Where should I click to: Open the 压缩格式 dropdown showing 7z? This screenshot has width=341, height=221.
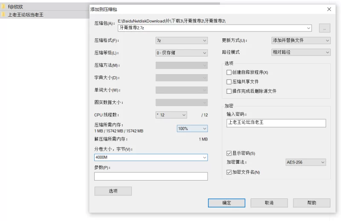click(x=182, y=40)
